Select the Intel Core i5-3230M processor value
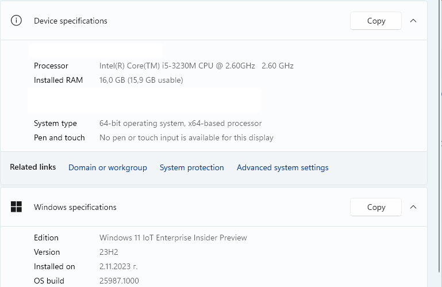Viewport: 442px width, 287px height. click(x=197, y=66)
